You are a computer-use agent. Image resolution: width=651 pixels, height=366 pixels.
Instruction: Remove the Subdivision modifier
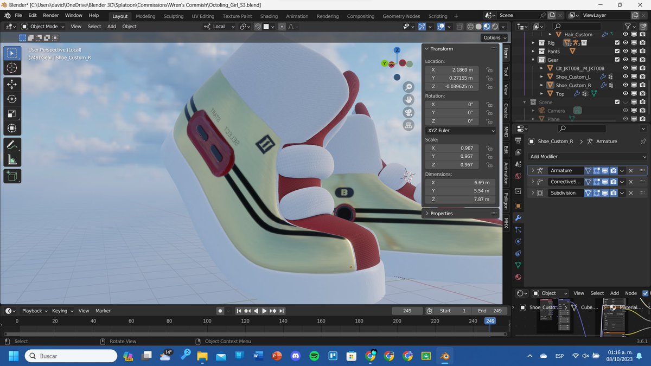(630, 192)
